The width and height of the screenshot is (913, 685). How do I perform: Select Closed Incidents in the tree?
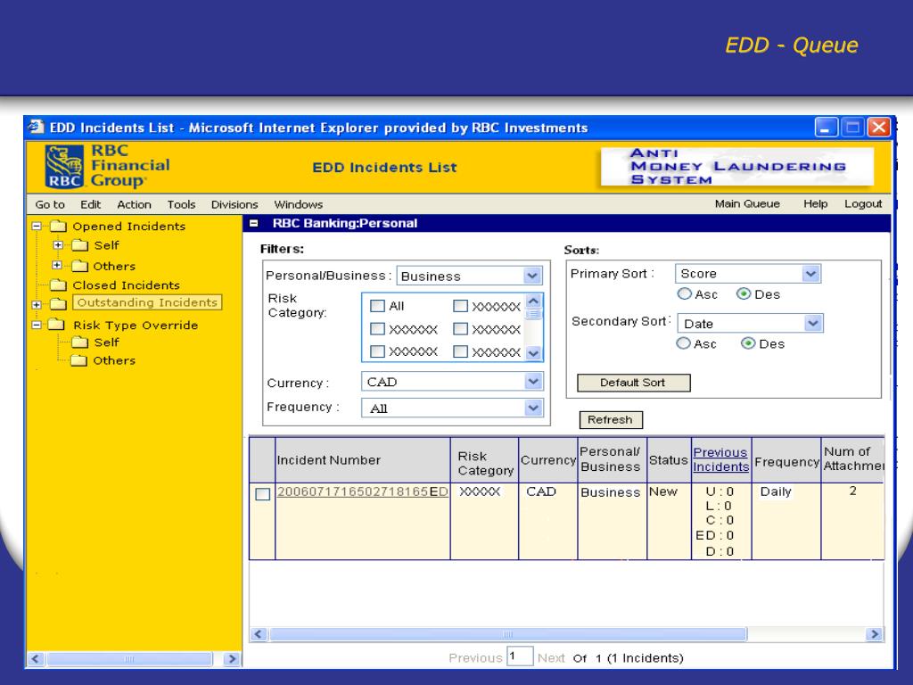click(x=127, y=285)
